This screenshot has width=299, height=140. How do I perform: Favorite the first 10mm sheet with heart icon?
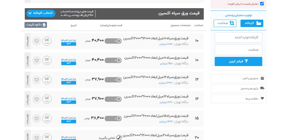[x=37, y=41]
